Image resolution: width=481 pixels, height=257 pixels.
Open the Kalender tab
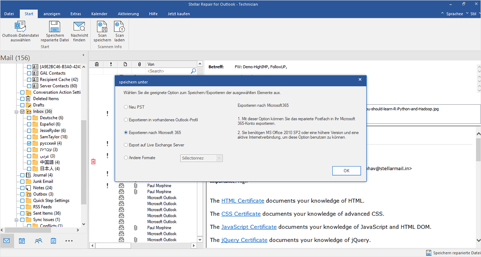pyautogui.click(x=99, y=14)
